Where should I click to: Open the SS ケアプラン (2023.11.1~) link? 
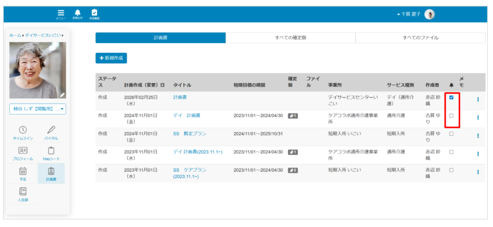(190, 173)
